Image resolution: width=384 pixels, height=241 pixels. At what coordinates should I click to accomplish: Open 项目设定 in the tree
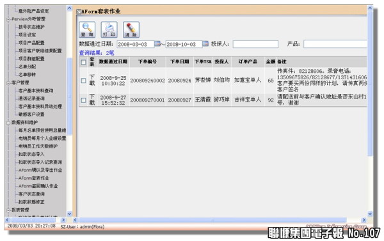(x=27, y=35)
